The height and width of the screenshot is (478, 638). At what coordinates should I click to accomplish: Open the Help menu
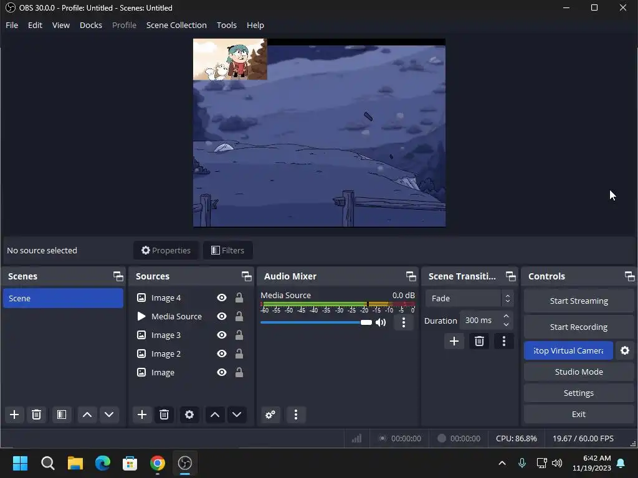[255, 25]
